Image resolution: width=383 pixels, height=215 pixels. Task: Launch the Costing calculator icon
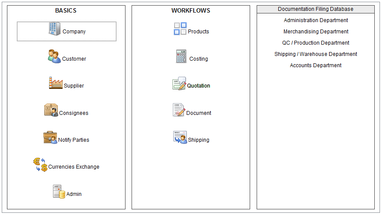(181, 56)
